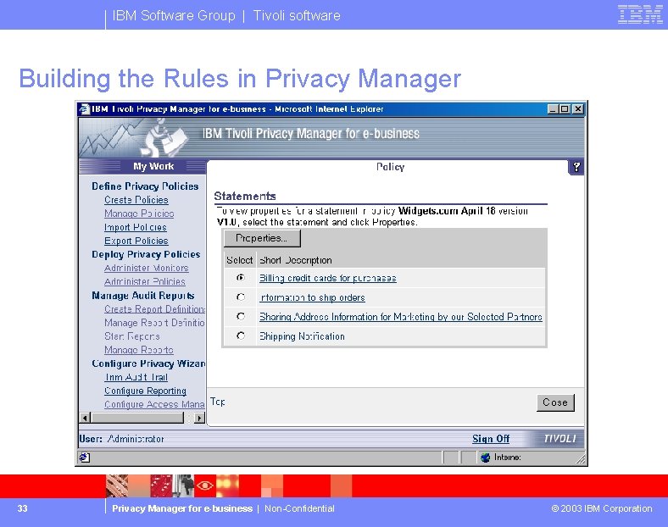Screen dimensions: 668x527
Task: Click the Sign Off link
Action: click(x=490, y=438)
